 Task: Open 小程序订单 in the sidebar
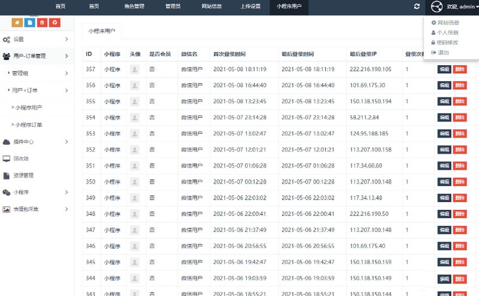(28, 124)
